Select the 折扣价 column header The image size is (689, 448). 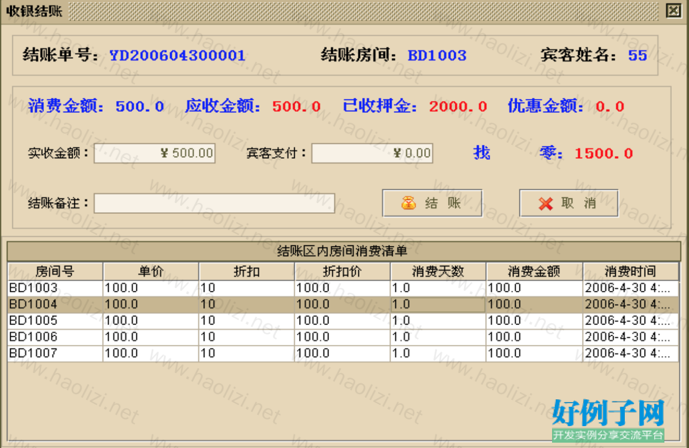click(342, 272)
